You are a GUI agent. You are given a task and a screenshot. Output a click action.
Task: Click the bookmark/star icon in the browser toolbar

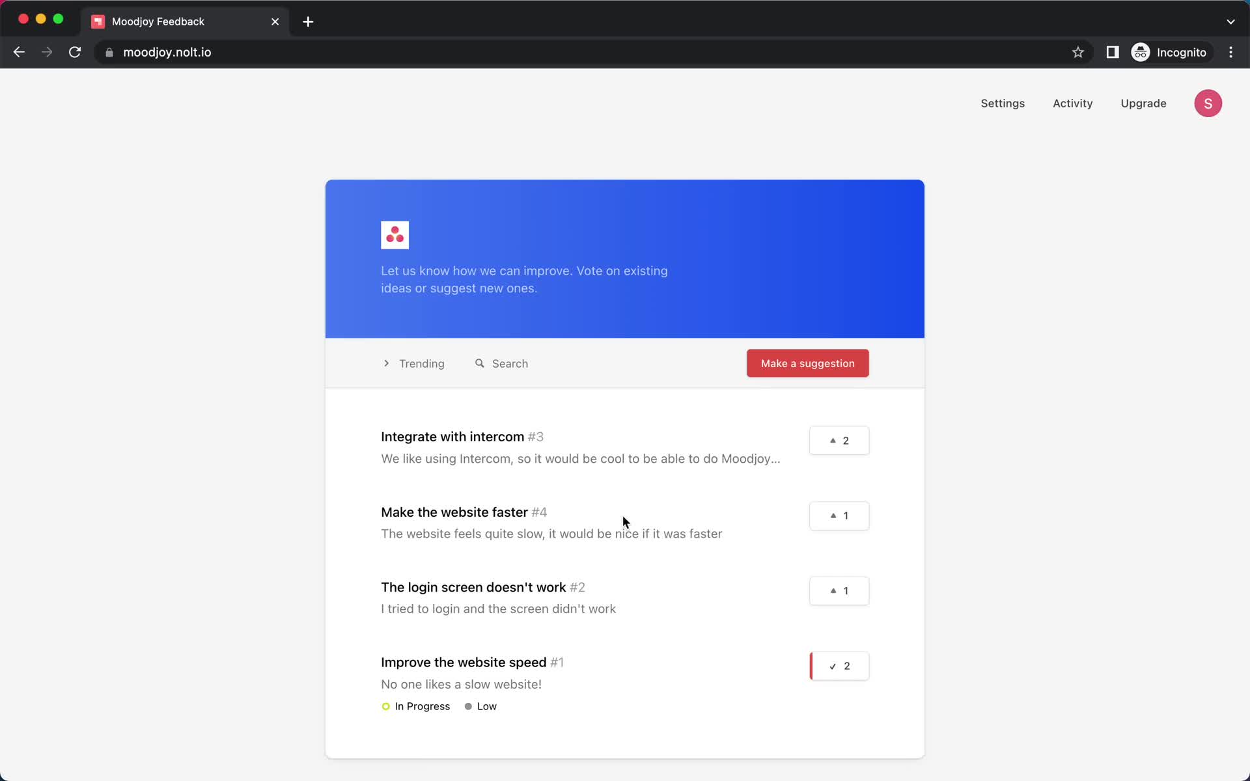(x=1077, y=52)
